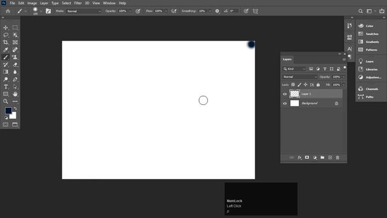The image size is (387, 218).
Task: Toggle pressure for size
Action: (x=246, y=11)
